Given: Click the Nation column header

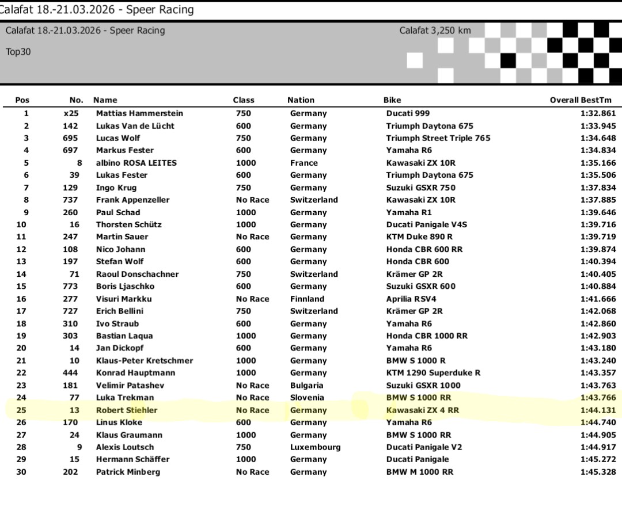Looking at the screenshot, I should pyautogui.click(x=301, y=100).
